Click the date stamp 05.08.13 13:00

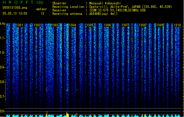(15, 13)
